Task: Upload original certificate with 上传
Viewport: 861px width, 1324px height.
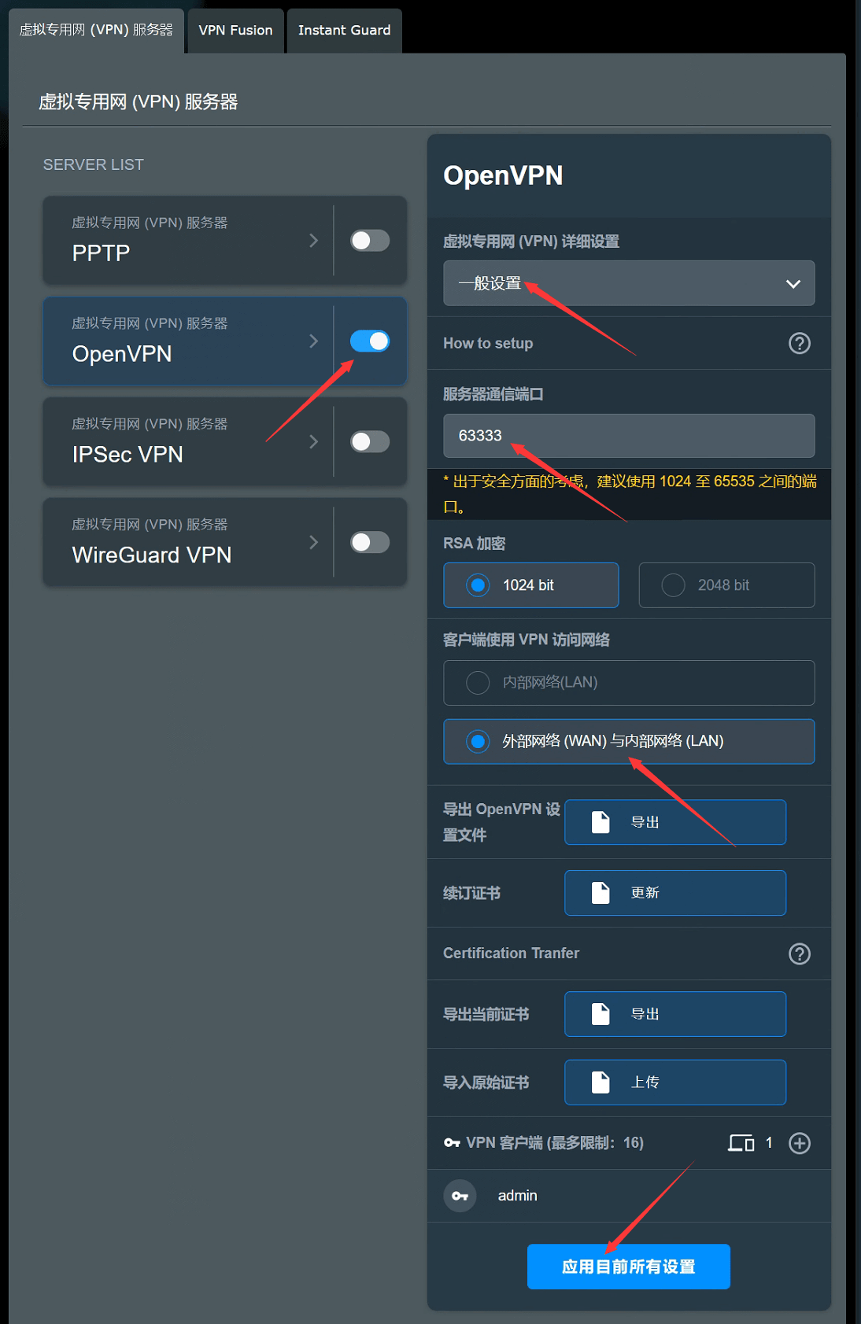Action: click(x=675, y=1082)
